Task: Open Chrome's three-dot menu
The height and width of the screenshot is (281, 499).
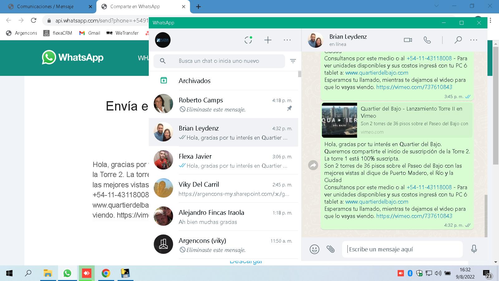Action: tap(491, 20)
